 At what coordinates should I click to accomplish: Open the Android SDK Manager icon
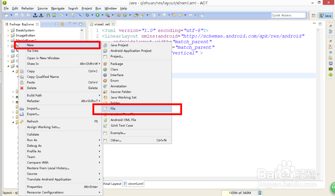coord(48,15)
